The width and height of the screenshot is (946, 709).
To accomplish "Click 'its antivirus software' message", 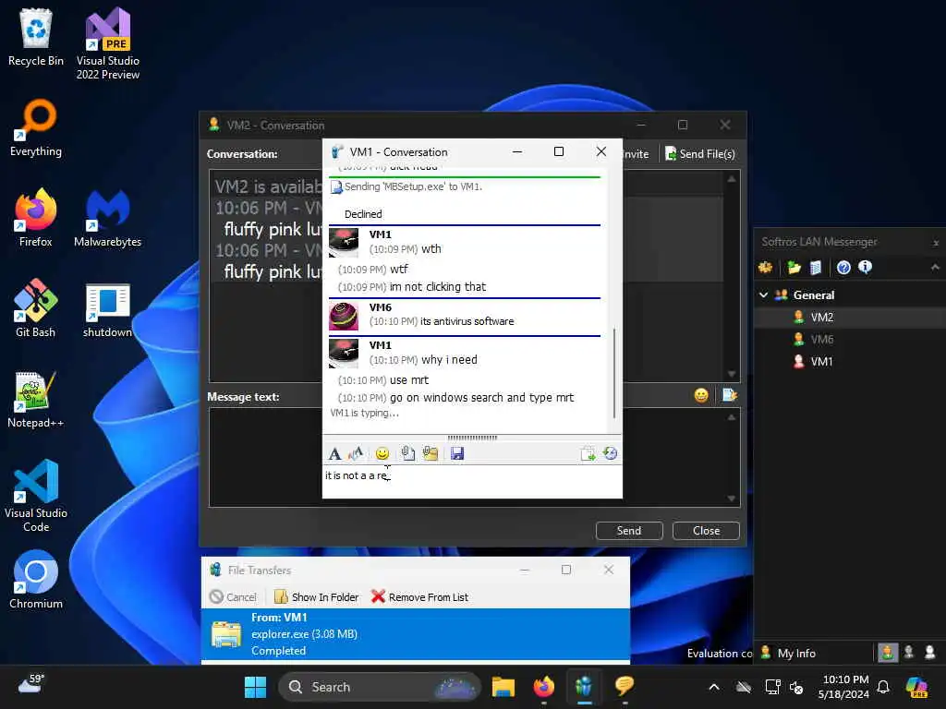I will (x=467, y=321).
